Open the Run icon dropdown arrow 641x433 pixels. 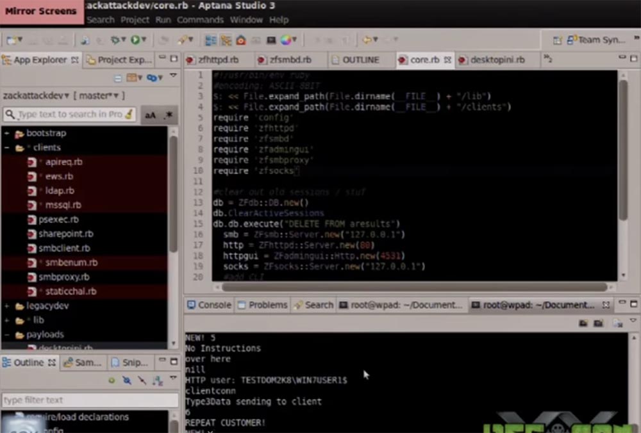[x=144, y=40]
